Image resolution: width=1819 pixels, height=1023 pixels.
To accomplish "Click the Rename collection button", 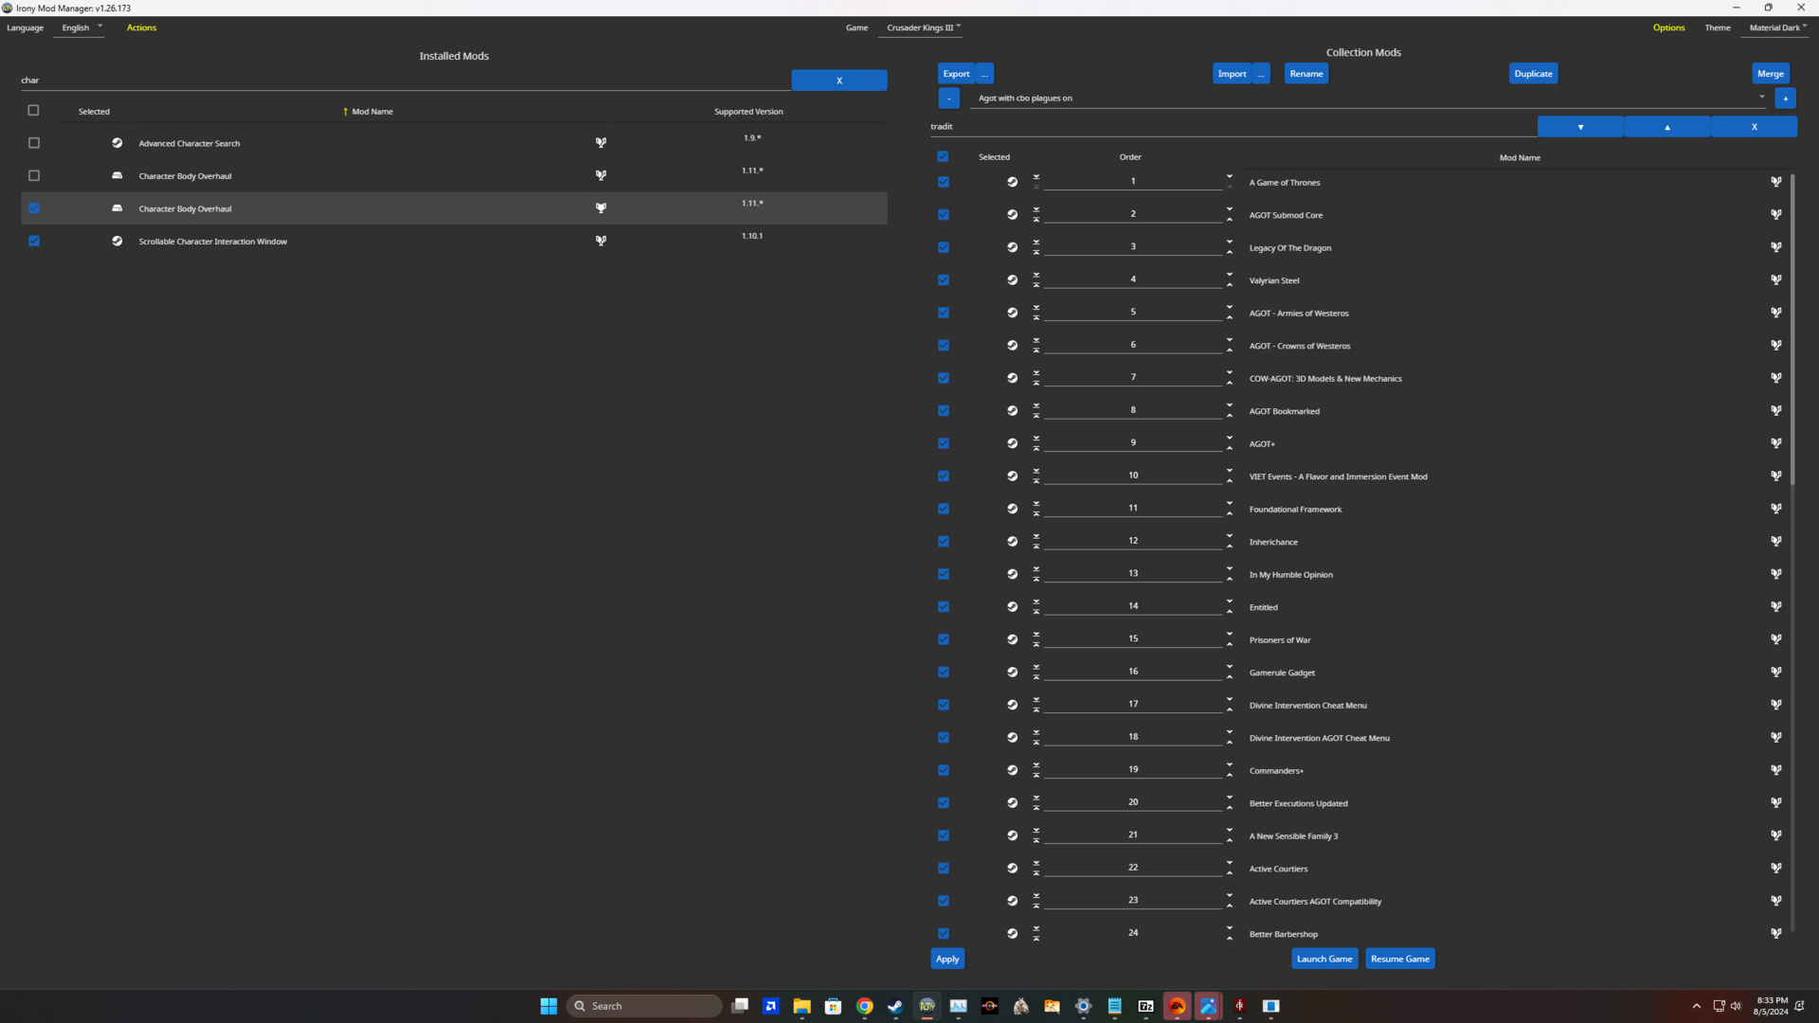I will 1306,73.
